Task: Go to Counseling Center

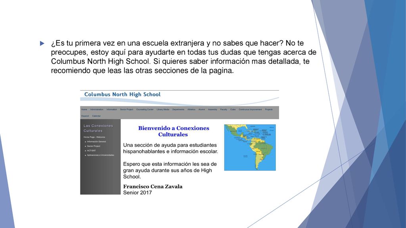Action: point(145,110)
